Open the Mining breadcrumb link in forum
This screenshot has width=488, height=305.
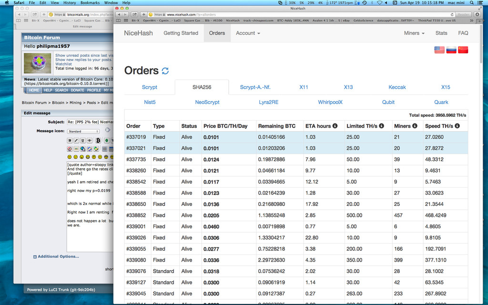[75, 103]
